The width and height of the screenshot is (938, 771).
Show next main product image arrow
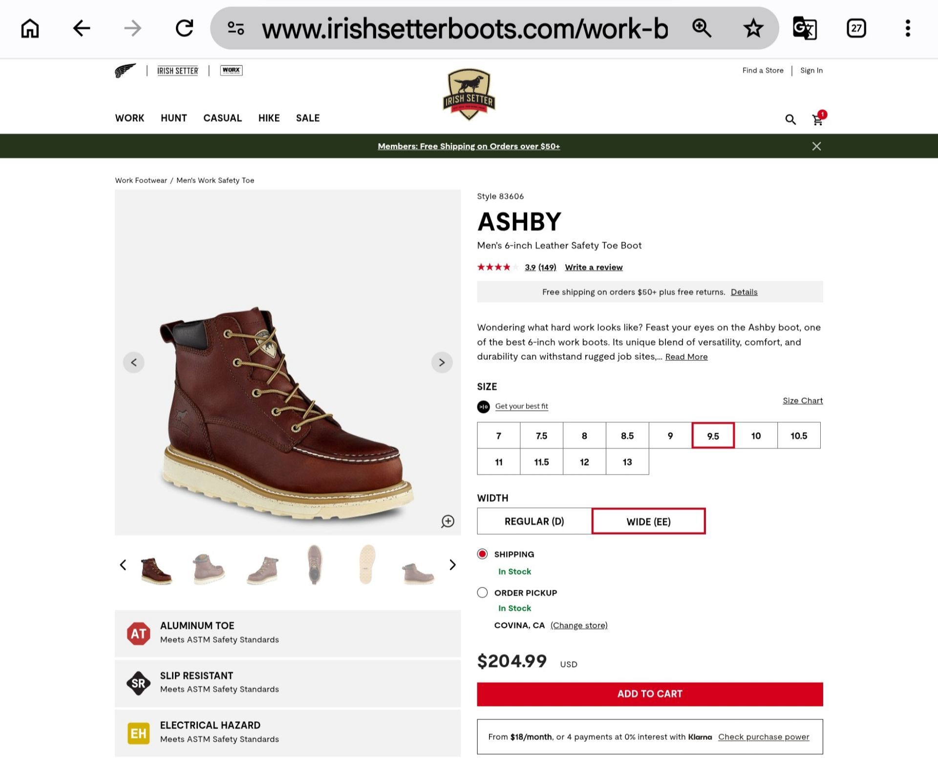coord(442,362)
